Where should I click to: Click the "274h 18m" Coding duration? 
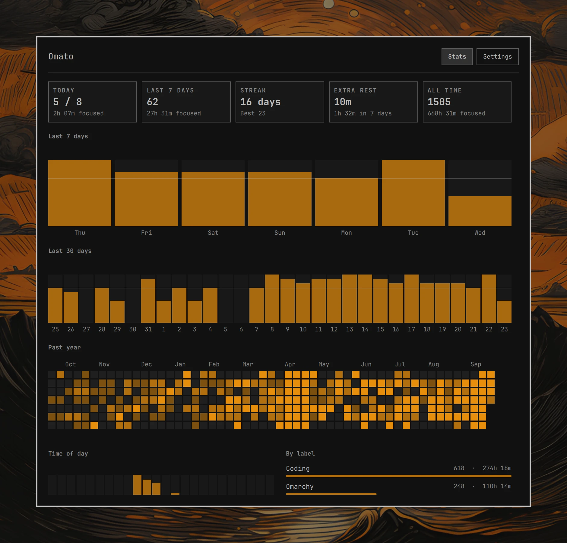click(497, 468)
